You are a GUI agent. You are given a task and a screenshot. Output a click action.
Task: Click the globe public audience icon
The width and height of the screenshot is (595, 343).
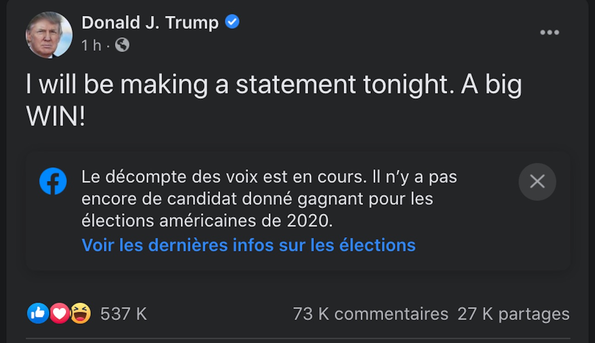(122, 45)
